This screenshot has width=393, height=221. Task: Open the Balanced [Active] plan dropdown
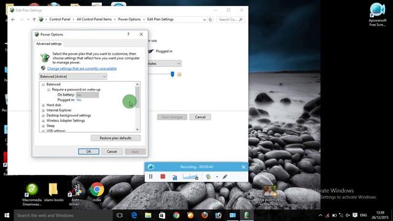click(73, 76)
